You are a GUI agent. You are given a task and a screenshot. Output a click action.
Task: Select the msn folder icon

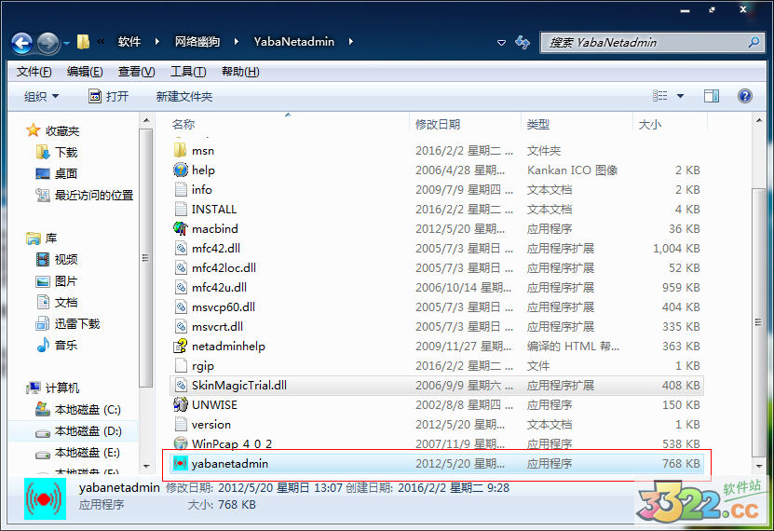tap(181, 151)
